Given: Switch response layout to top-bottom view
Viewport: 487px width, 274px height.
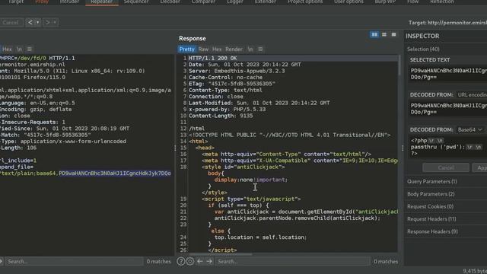Looking at the screenshot, I should point(384,34).
